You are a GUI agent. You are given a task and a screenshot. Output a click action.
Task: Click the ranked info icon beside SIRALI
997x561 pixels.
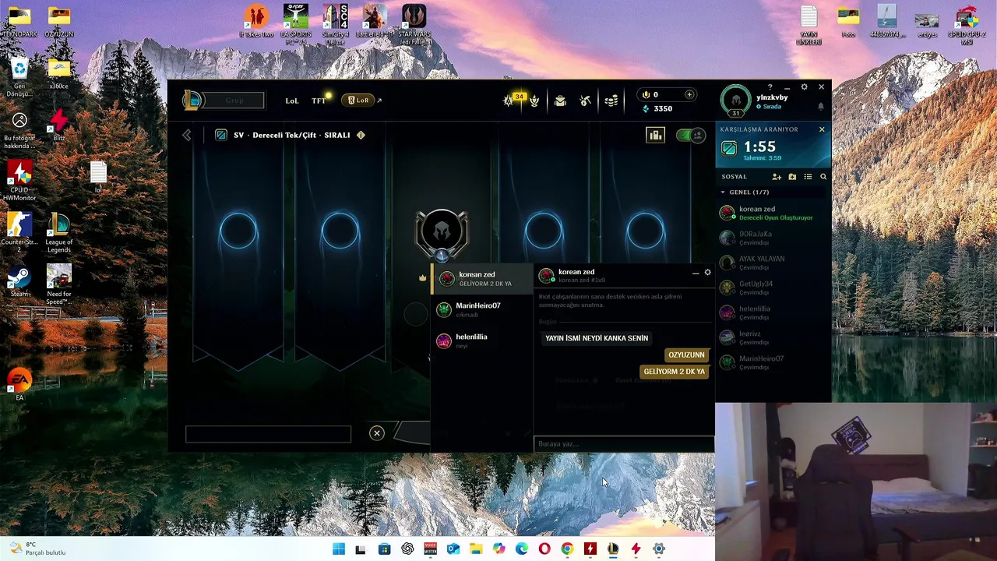(361, 136)
